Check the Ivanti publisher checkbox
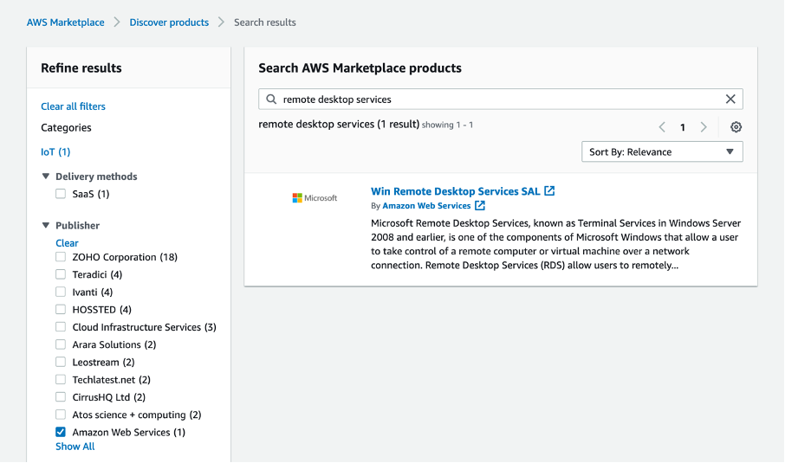785x463 pixels. 61,292
